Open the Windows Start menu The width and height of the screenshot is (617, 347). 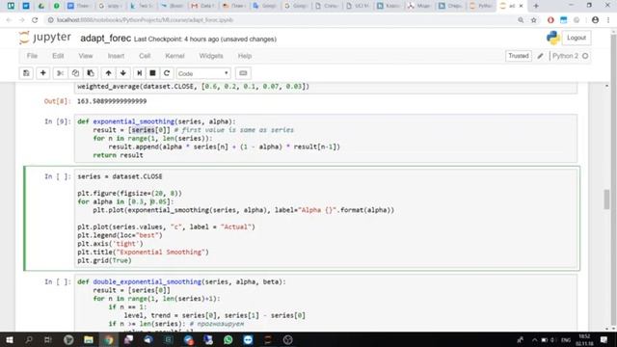[9, 339]
